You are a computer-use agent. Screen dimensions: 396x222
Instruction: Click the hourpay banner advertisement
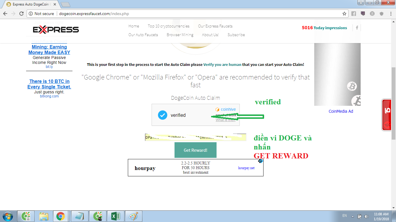tap(196, 168)
